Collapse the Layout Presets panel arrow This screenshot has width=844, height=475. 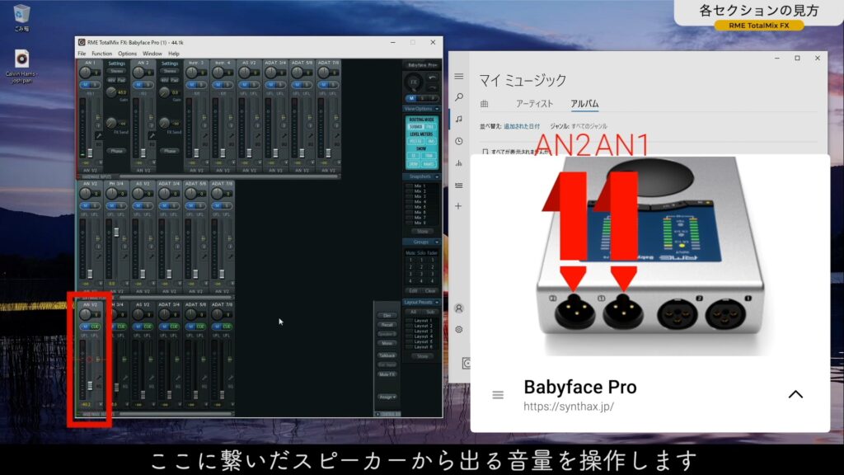click(437, 303)
